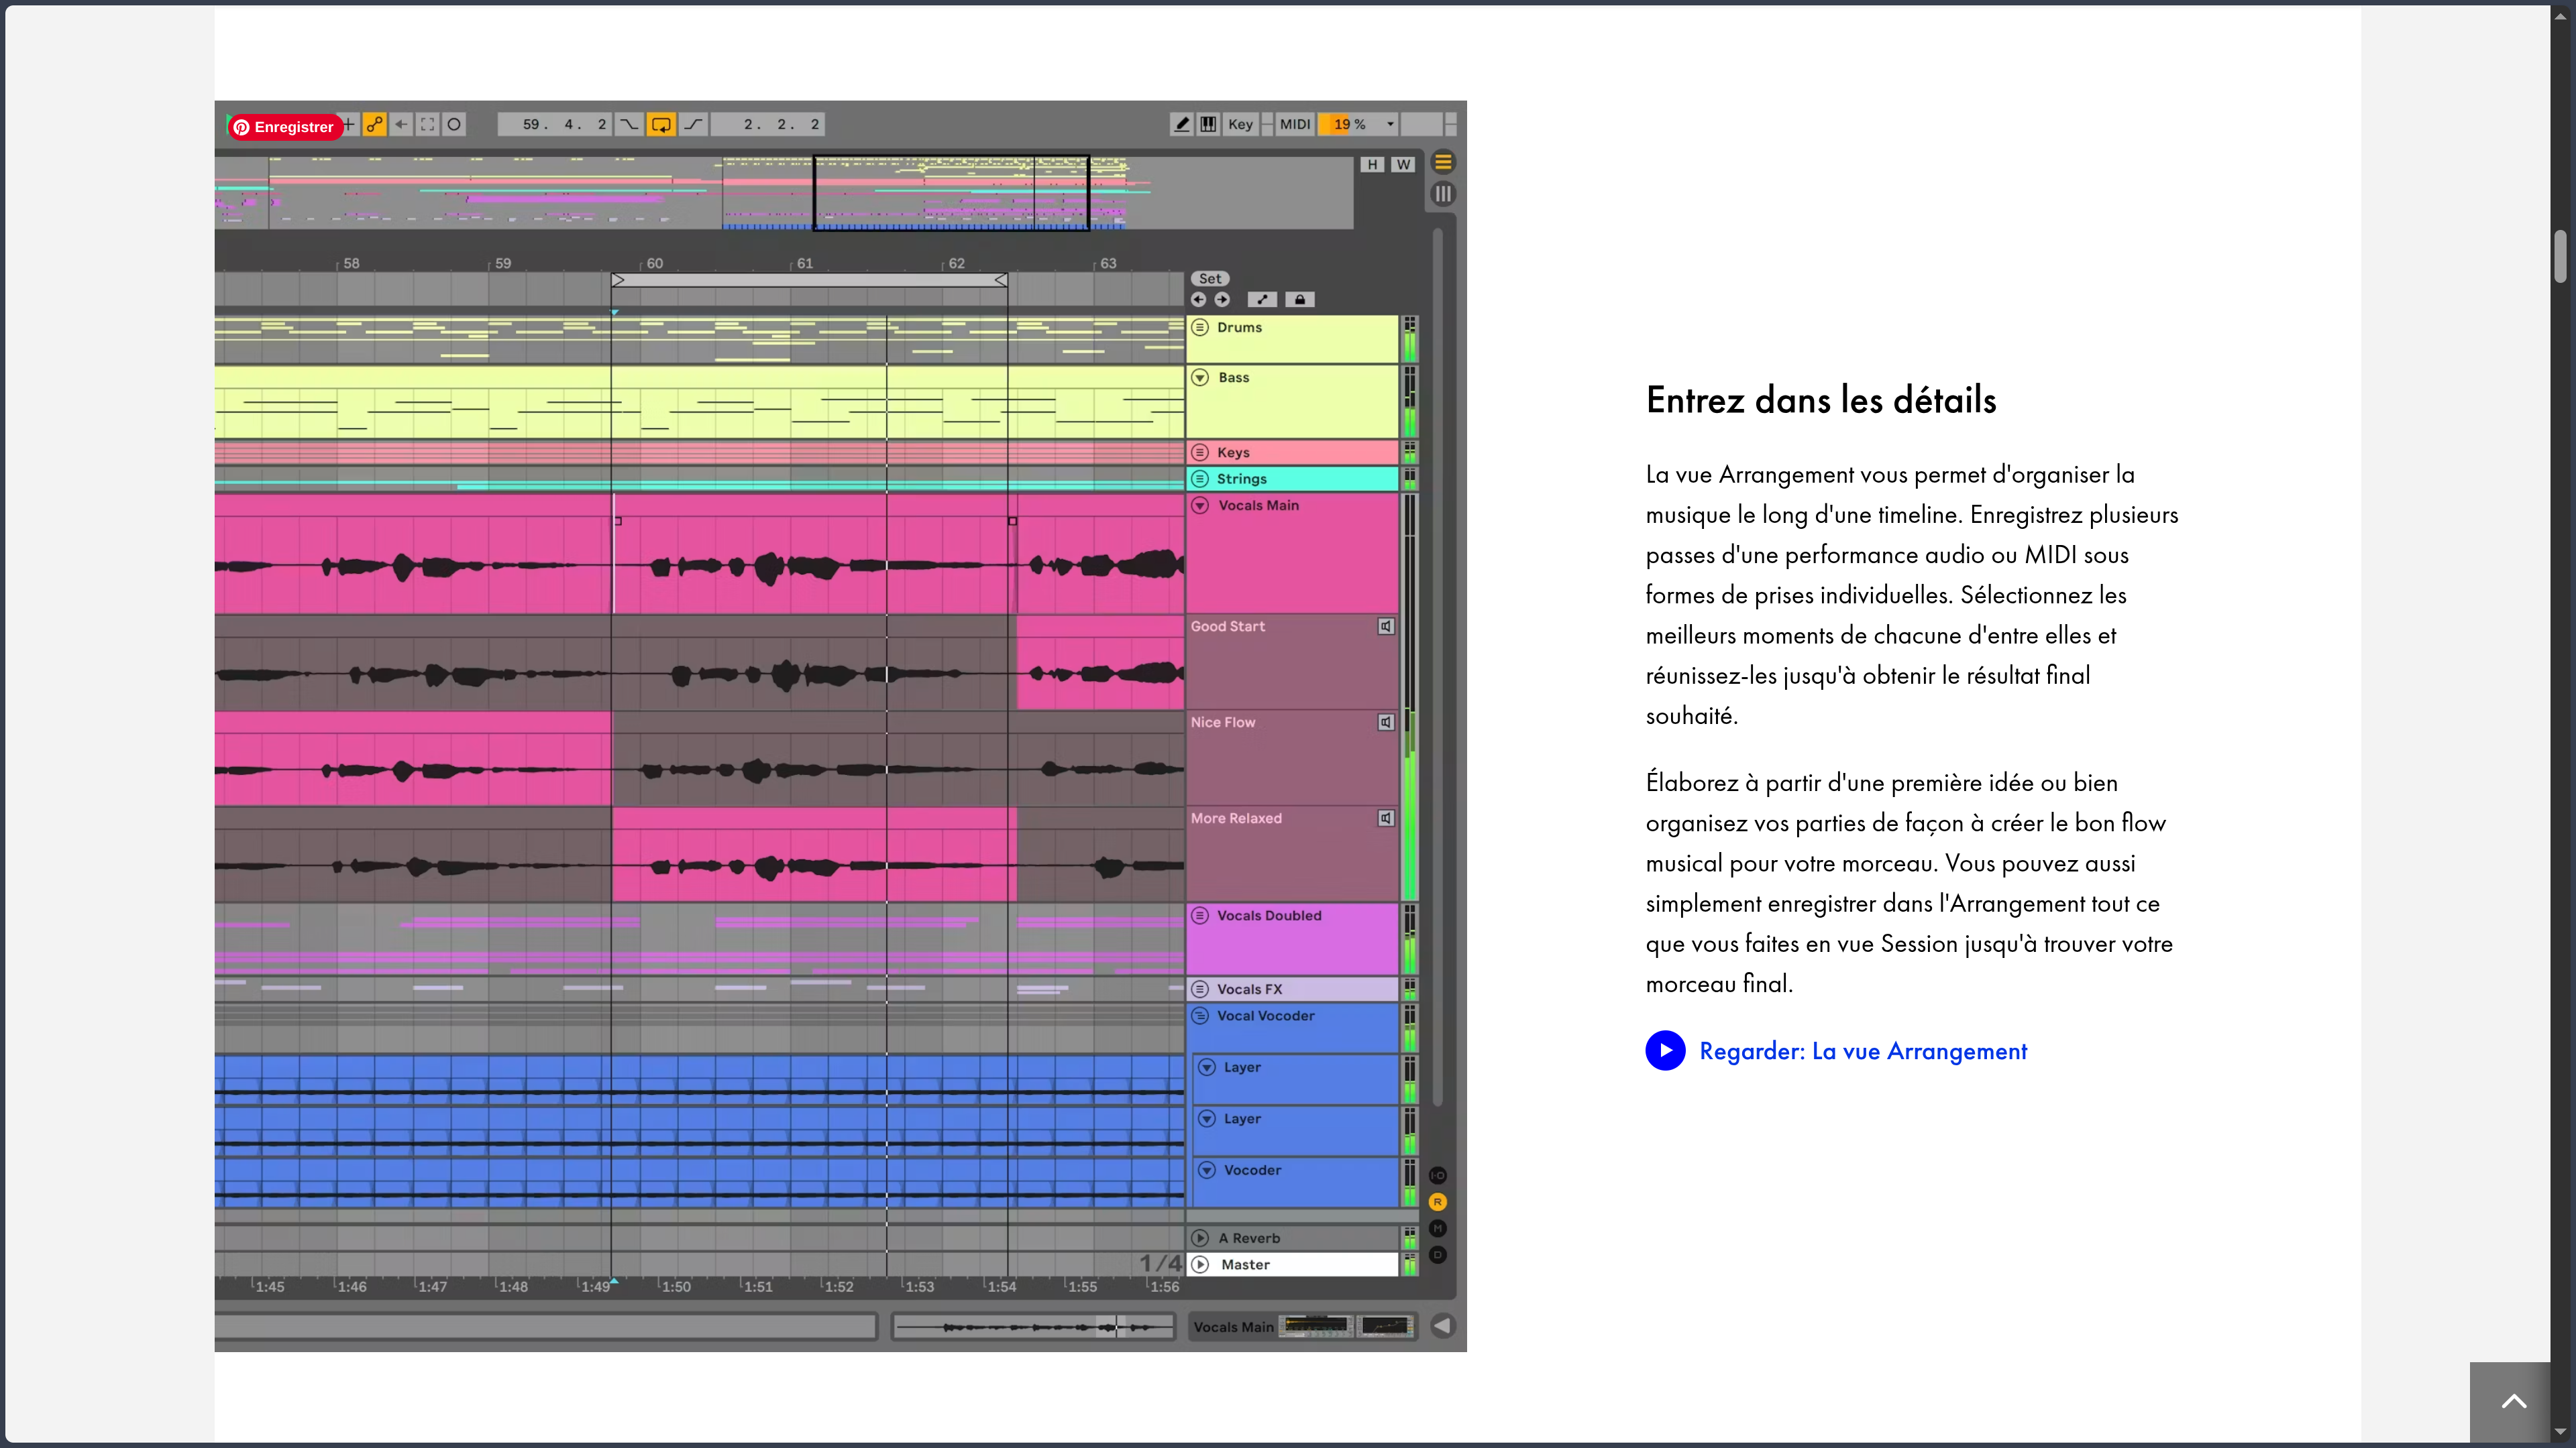Unfold the Master track
This screenshot has width=2576, height=1448.
(x=1200, y=1265)
